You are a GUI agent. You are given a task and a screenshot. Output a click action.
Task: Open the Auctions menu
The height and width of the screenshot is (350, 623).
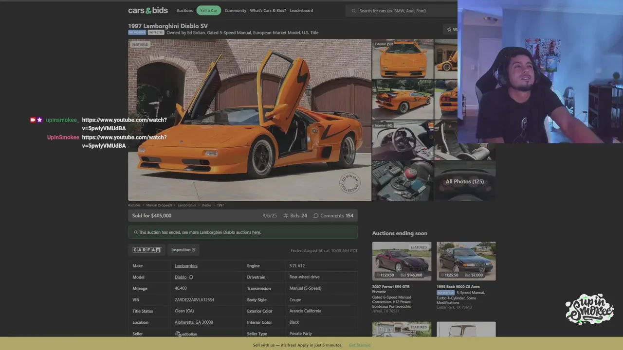[x=184, y=11]
